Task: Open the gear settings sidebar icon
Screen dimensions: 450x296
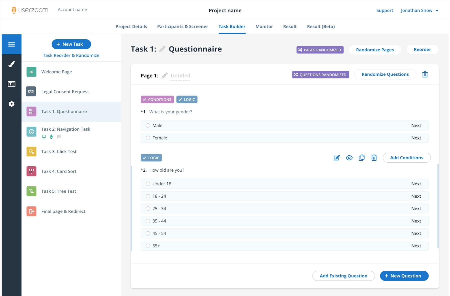Action: pos(11,104)
